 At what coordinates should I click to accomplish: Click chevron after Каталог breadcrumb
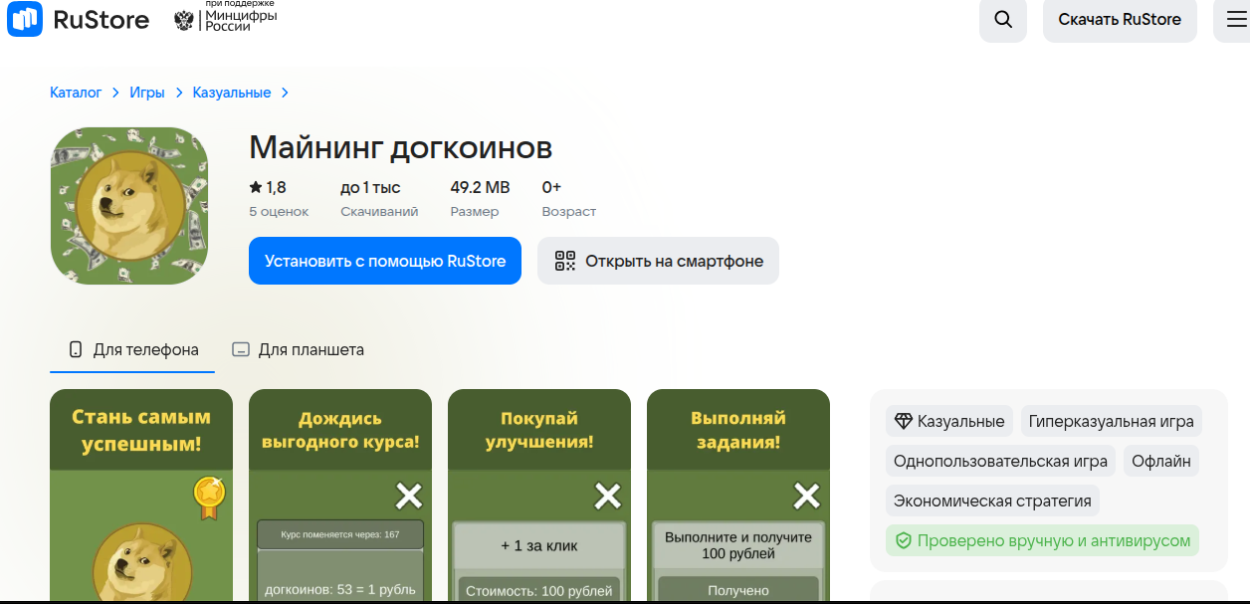pos(115,93)
